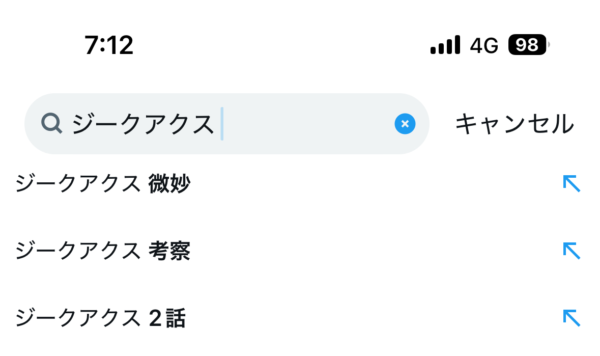Viewport: 600px width, 356px height.
Task: Fill the search with 2話 using the arrow icon
Action: point(572,318)
